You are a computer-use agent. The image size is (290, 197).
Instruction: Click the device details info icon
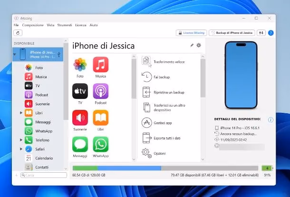[271, 120]
